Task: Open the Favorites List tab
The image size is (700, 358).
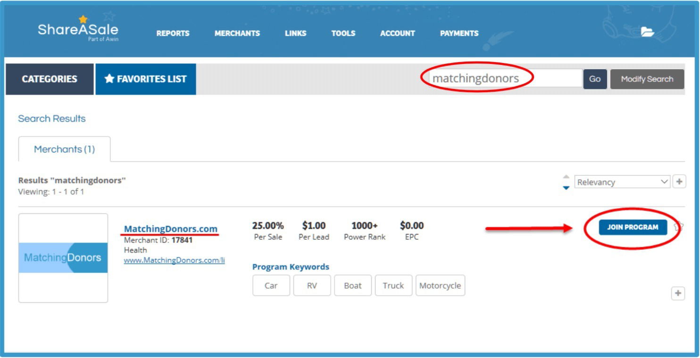Action: [x=146, y=79]
